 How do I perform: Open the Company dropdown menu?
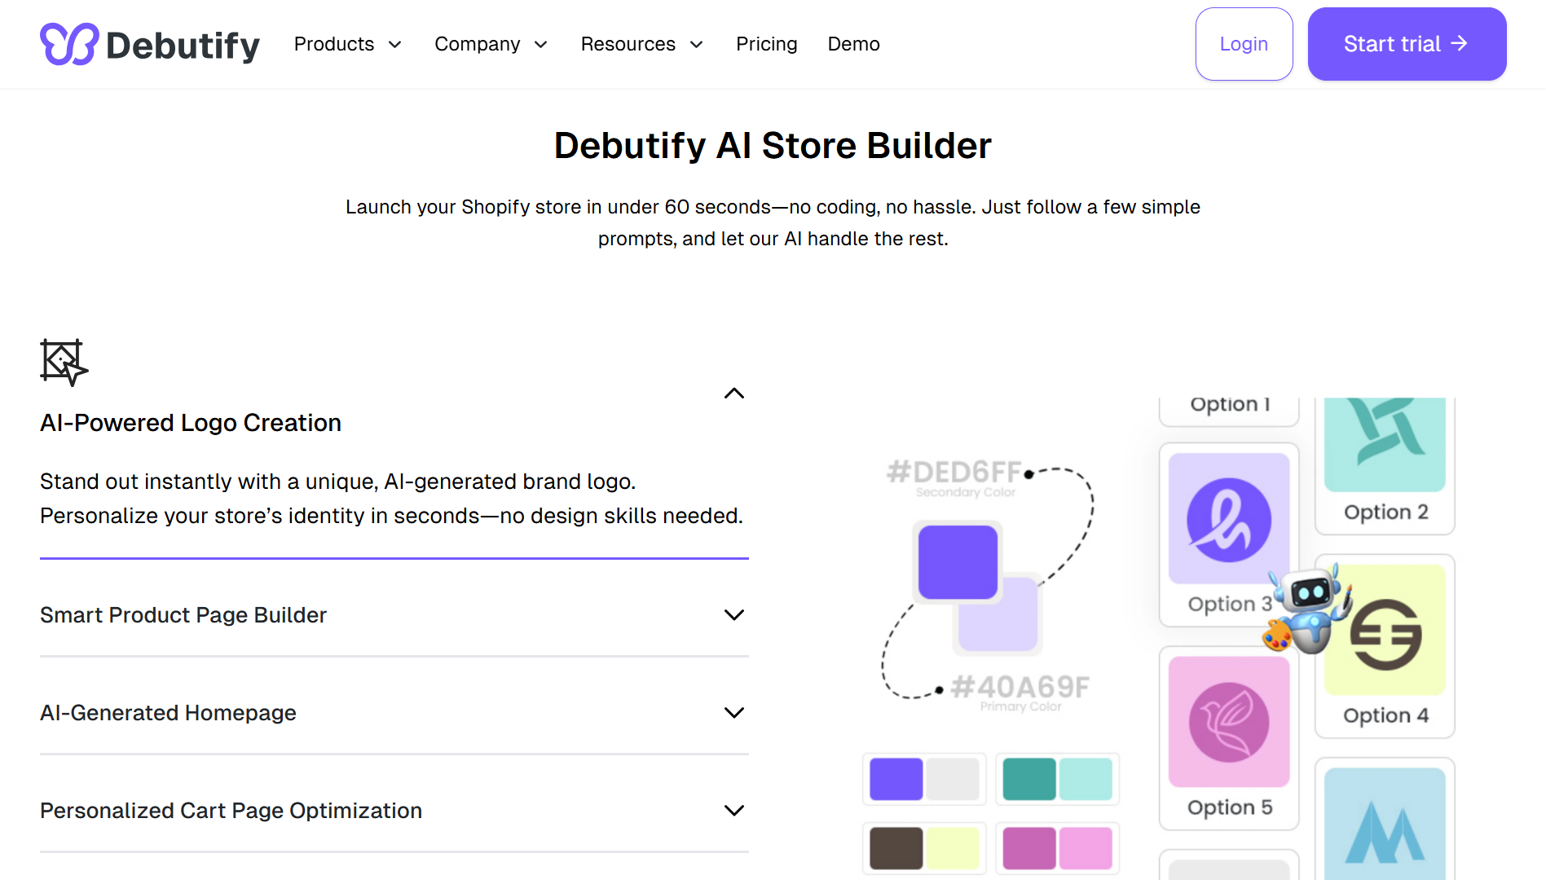point(490,44)
